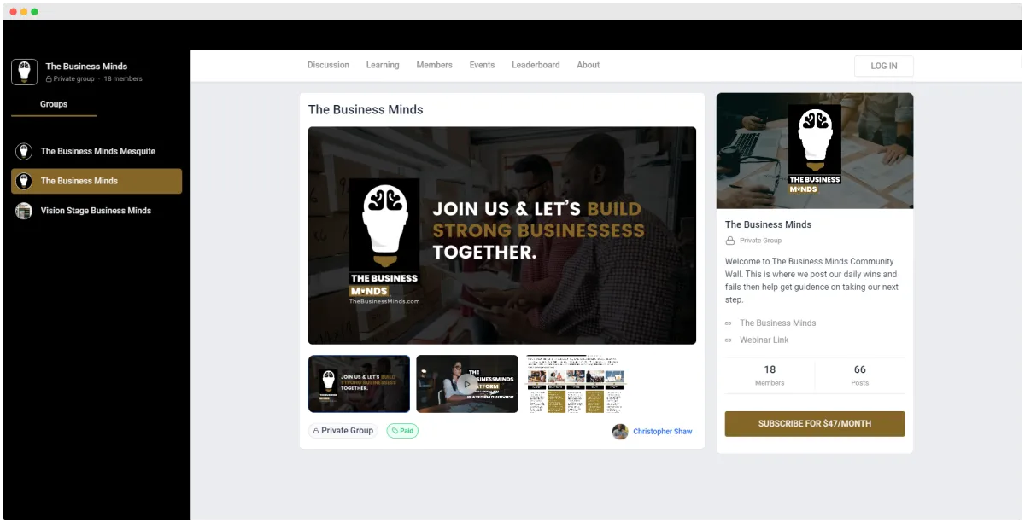The image size is (1025, 523).
Task: Click the LOG IN button
Action: tap(883, 66)
